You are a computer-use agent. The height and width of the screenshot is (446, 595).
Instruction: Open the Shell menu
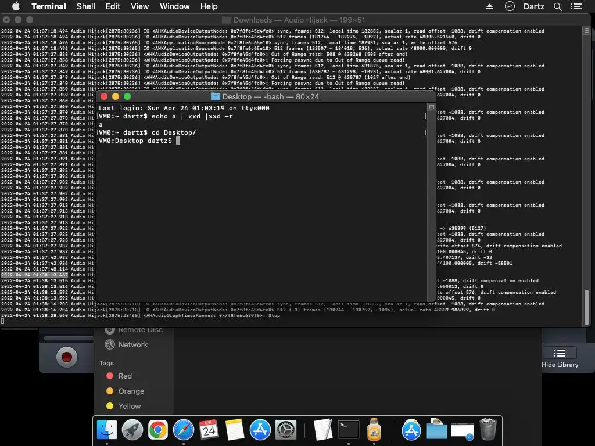point(86,6)
